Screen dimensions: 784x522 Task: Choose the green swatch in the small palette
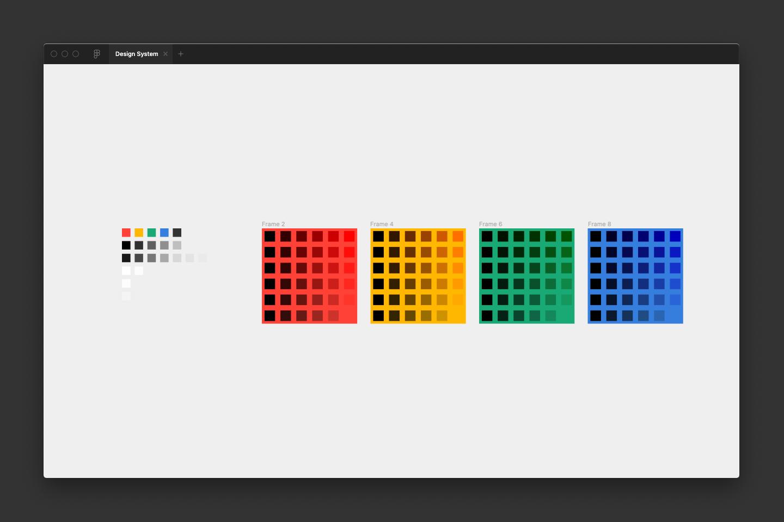[151, 233]
